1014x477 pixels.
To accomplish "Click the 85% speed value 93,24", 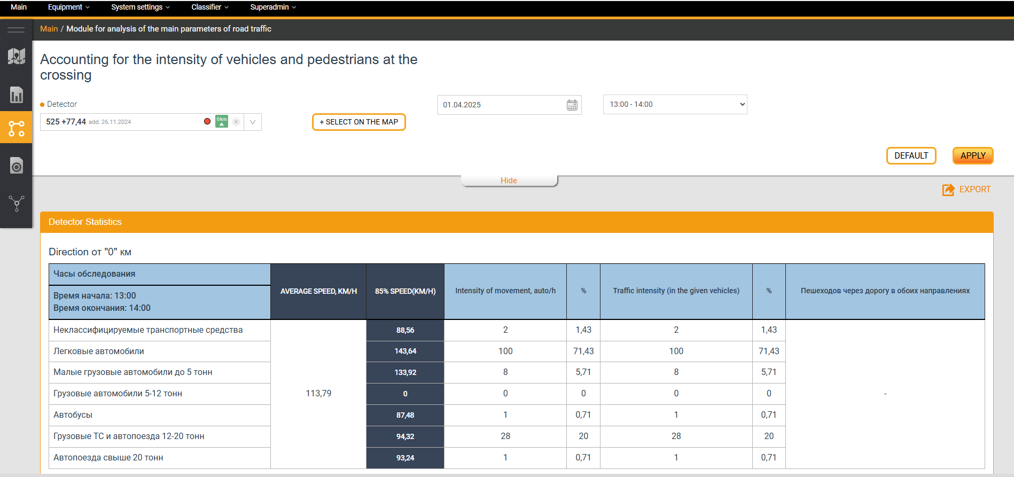I will [x=405, y=458].
